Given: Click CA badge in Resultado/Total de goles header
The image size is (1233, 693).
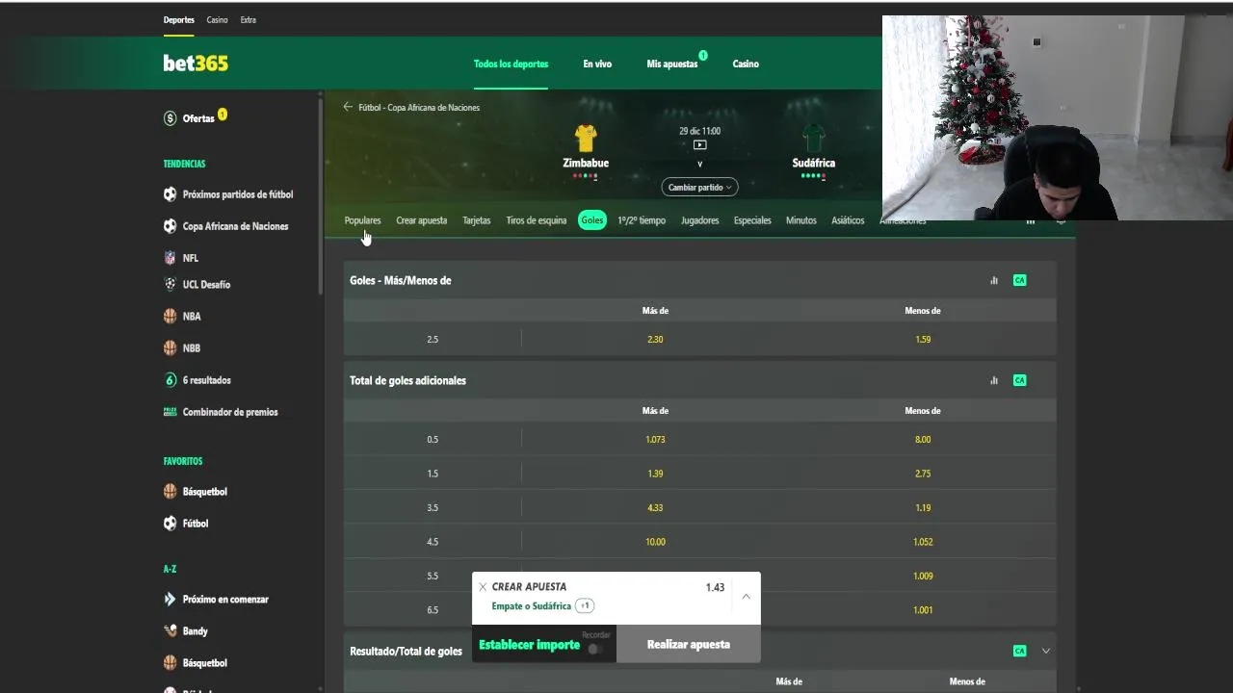Looking at the screenshot, I should [1019, 651].
